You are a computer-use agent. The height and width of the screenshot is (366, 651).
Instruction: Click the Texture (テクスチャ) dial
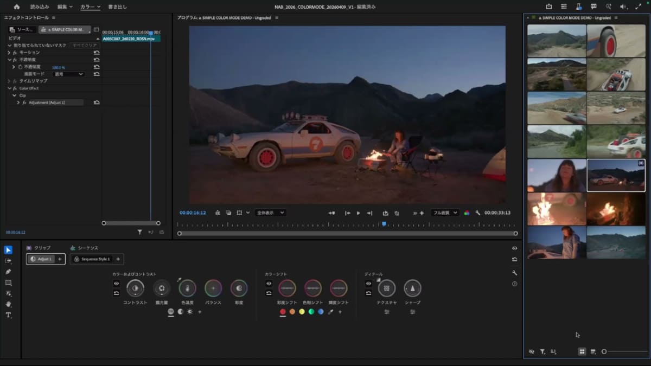click(x=386, y=288)
